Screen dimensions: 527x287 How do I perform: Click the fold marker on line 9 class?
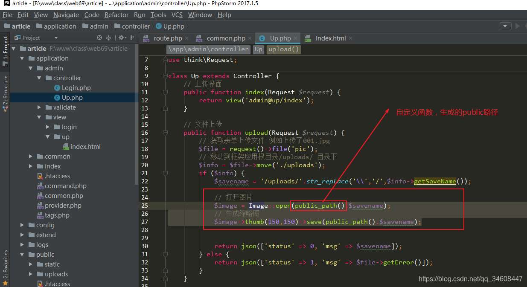point(165,76)
